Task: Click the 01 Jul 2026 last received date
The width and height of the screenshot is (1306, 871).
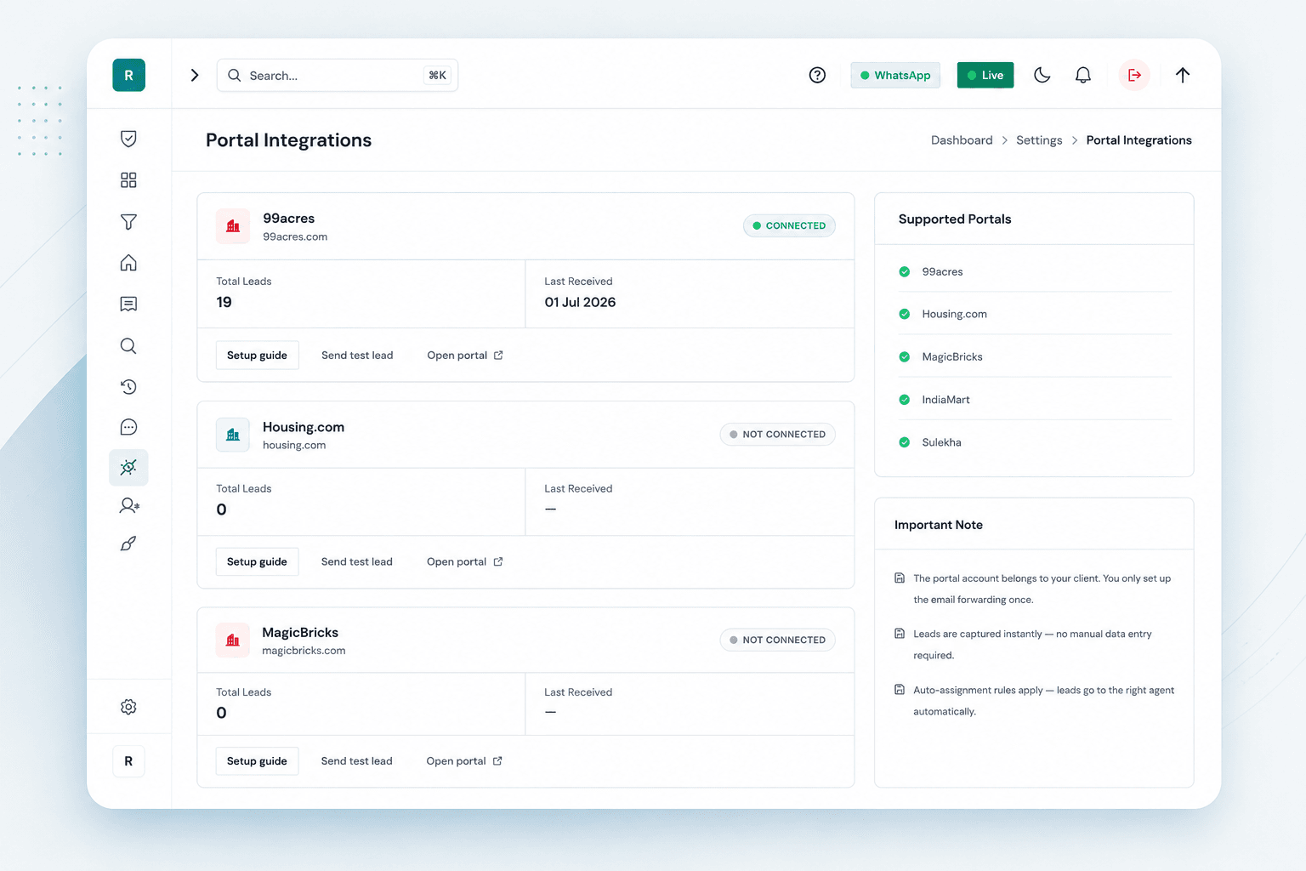Action: [x=580, y=302]
